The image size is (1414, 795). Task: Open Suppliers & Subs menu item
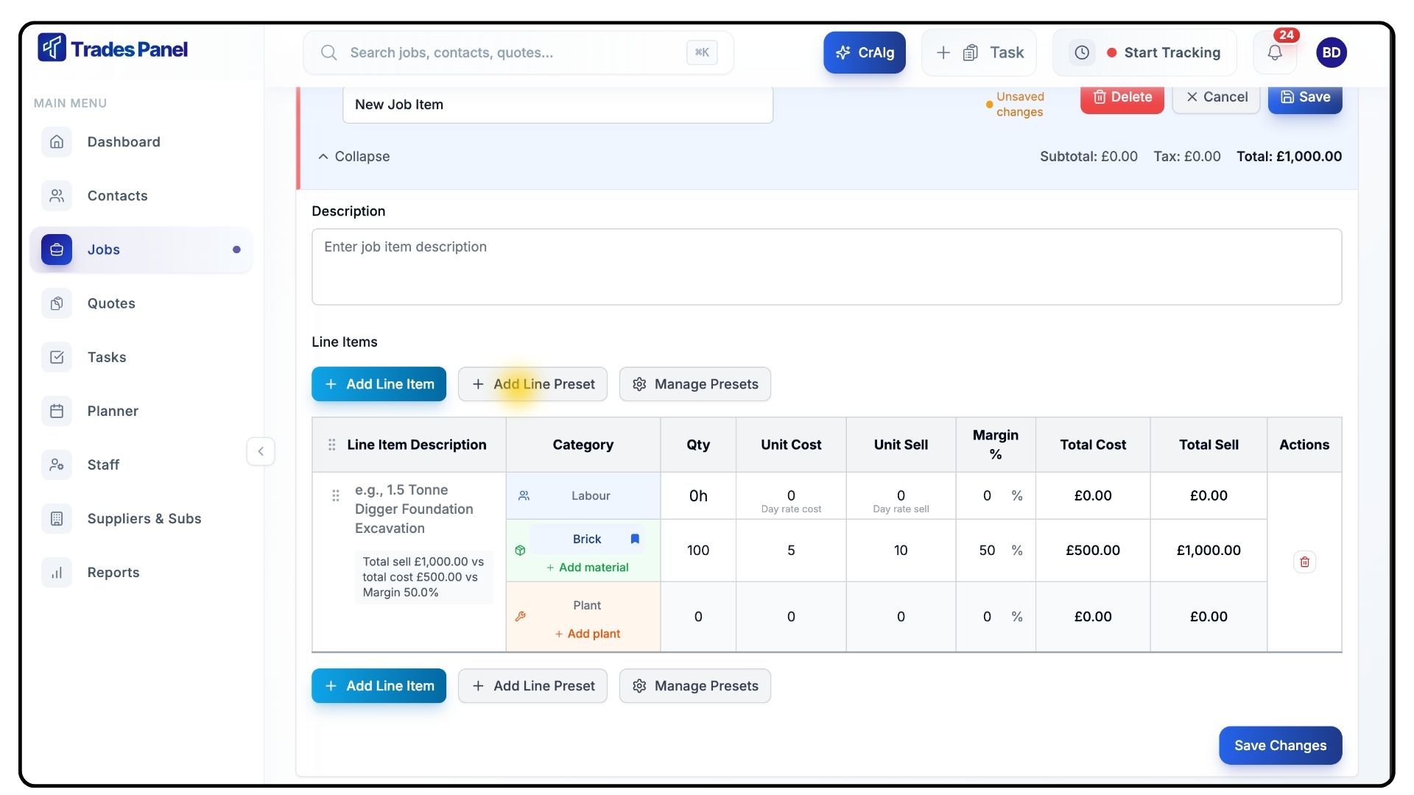coord(144,518)
